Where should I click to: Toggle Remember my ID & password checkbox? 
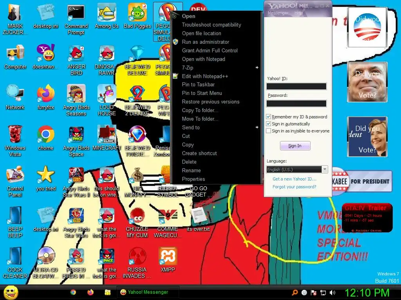coord(268,116)
